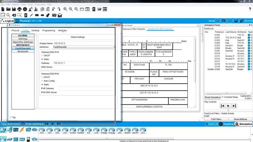
Task: Open network information via the info icon
Action: pos(25,9)
